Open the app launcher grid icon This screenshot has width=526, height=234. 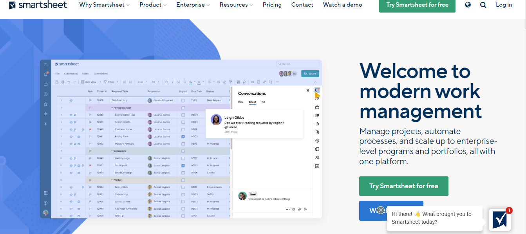coord(45,193)
